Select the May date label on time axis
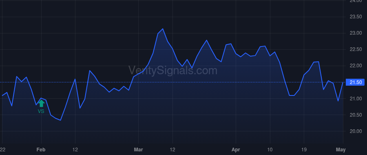The height and width of the screenshot is (155, 367). tap(341, 150)
